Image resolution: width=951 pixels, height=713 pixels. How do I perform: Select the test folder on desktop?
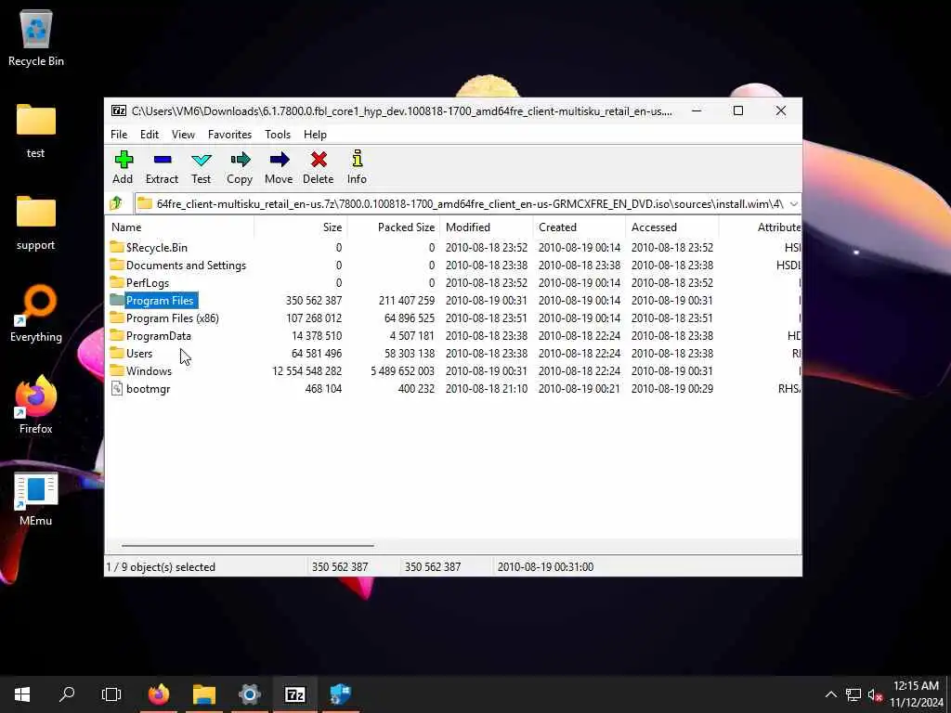(36, 131)
